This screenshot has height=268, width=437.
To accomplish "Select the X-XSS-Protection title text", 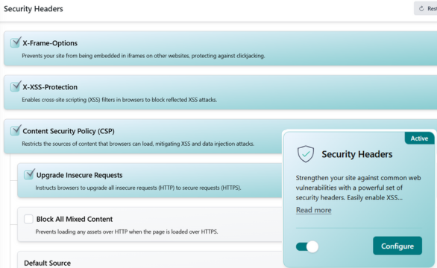I will [50, 87].
